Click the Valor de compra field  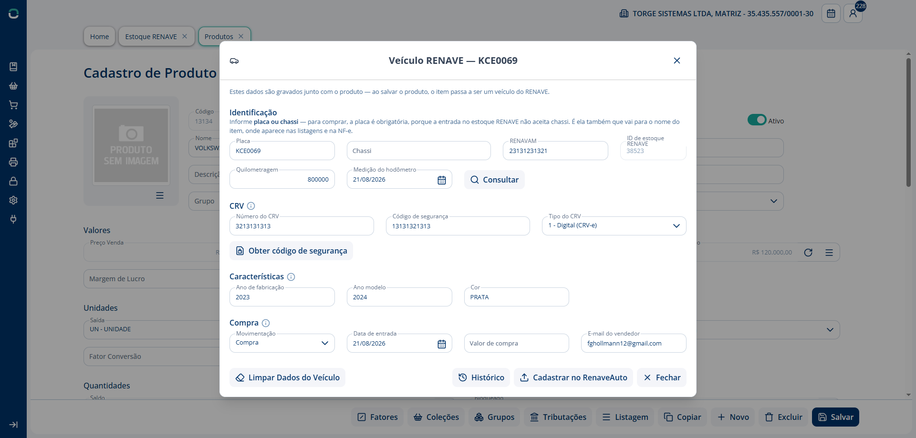pyautogui.click(x=516, y=343)
